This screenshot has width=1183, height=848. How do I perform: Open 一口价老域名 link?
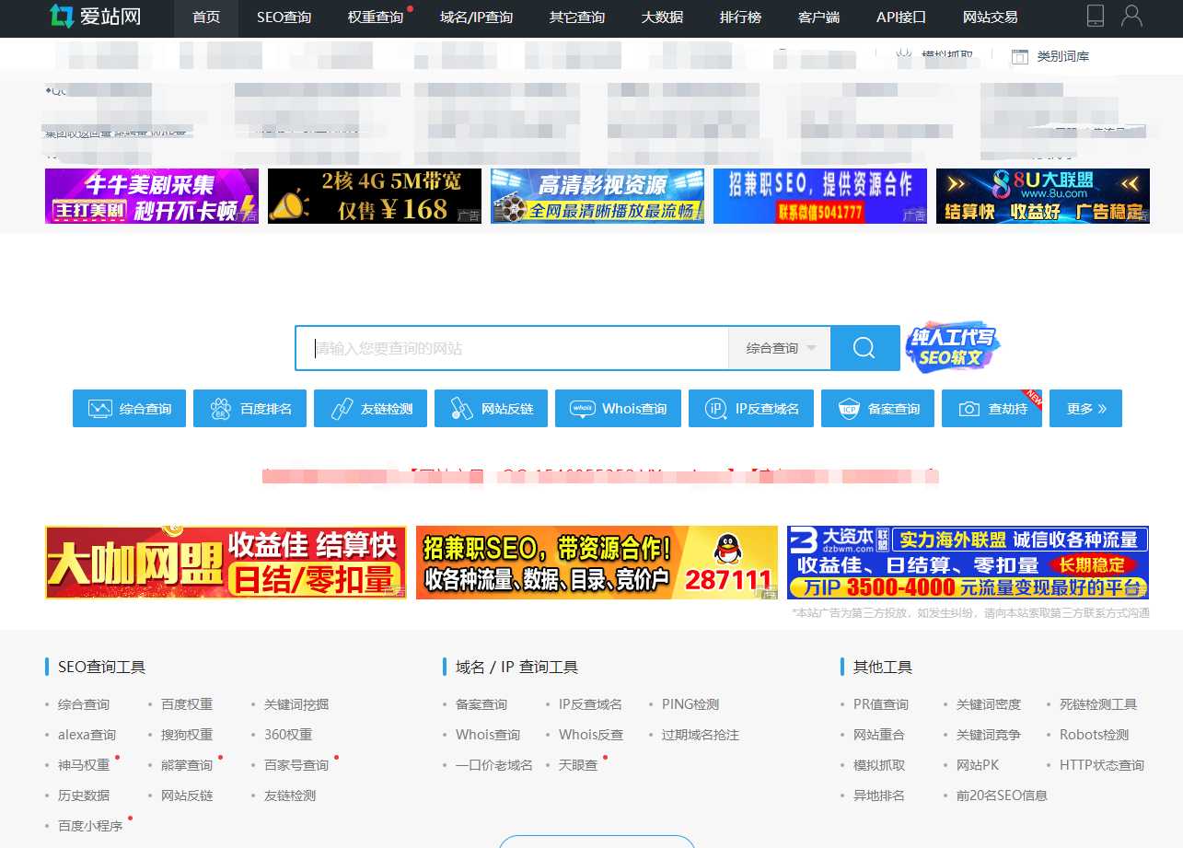[x=494, y=765]
